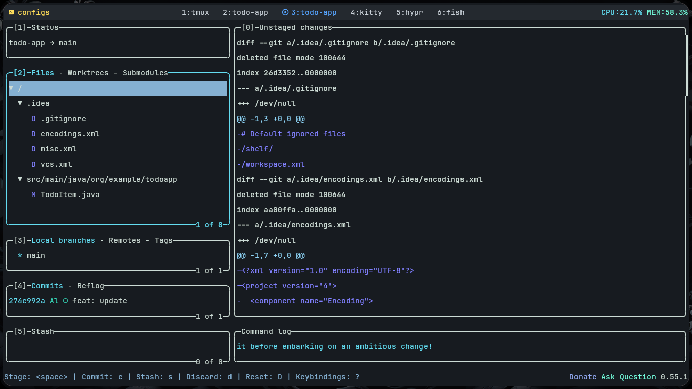Collapse the .idea folder
This screenshot has width=692, height=389.
[x=20, y=103]
